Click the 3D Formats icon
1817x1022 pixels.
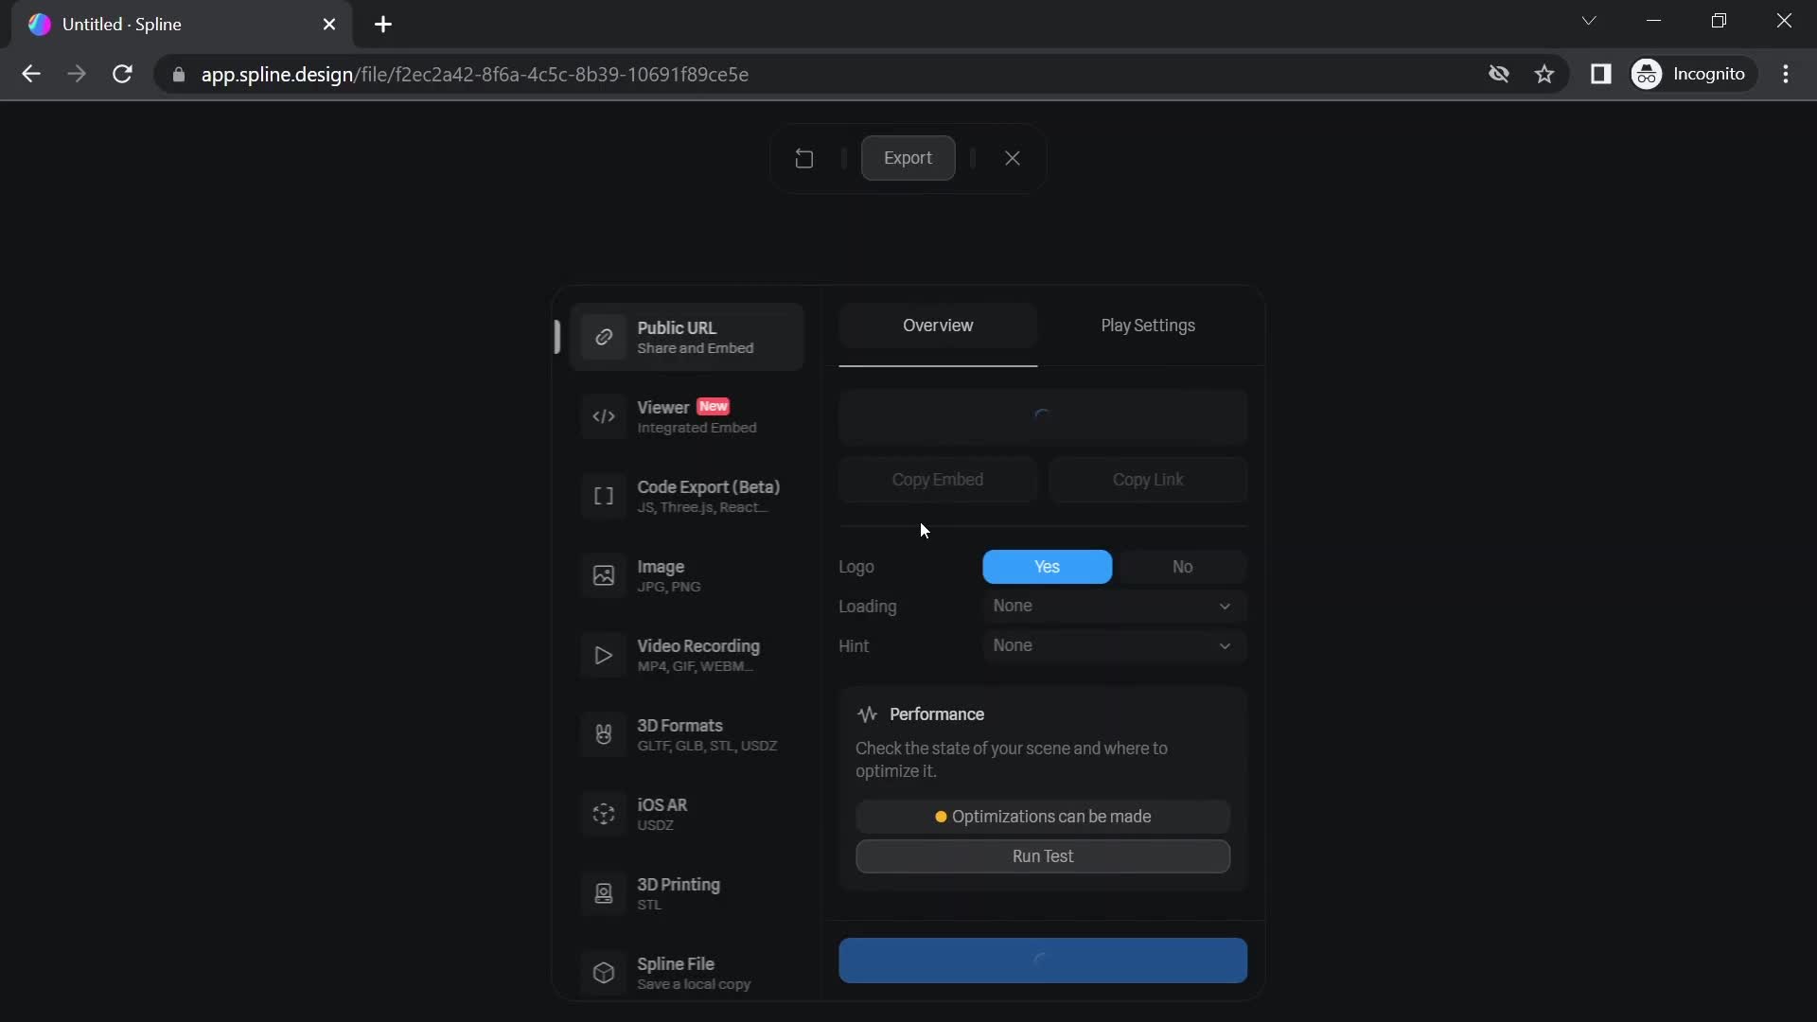coord(604,734)
